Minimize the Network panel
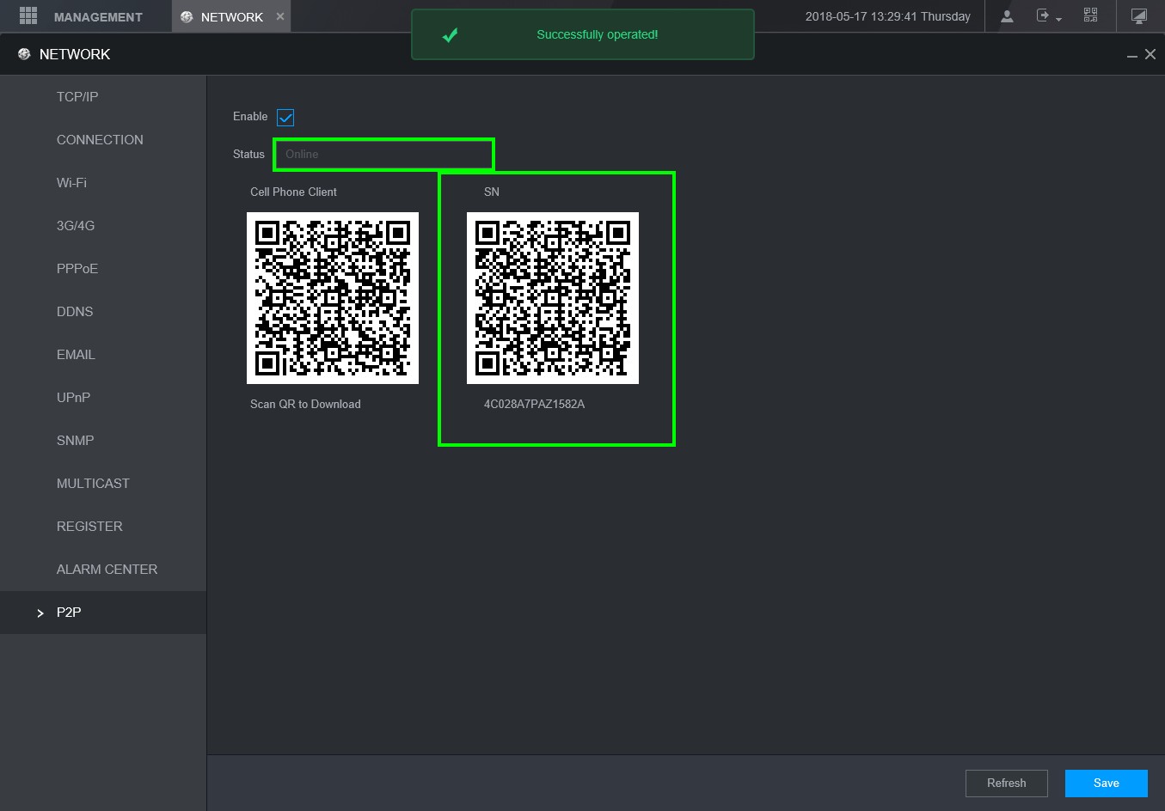 (1131, 55)
